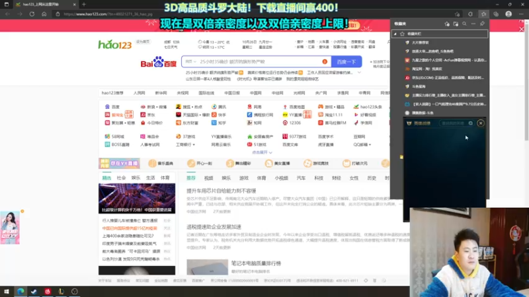Open the browser settings ellipsis menu
Image resolution: width=529 pixels, height=297 pixels.
click(x=521, y=14)
